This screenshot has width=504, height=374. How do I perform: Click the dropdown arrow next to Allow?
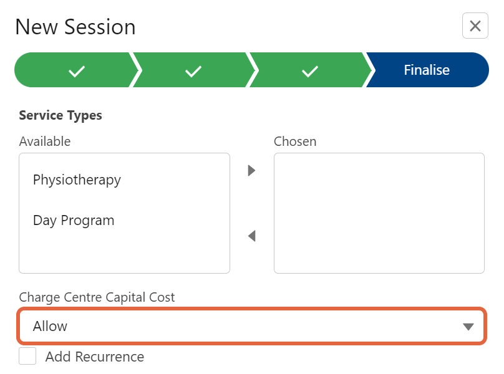coord(468,327)
